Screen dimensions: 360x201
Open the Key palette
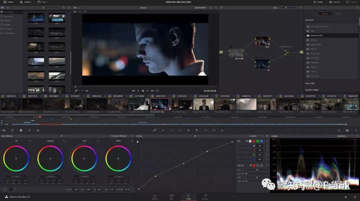point(197,130)
